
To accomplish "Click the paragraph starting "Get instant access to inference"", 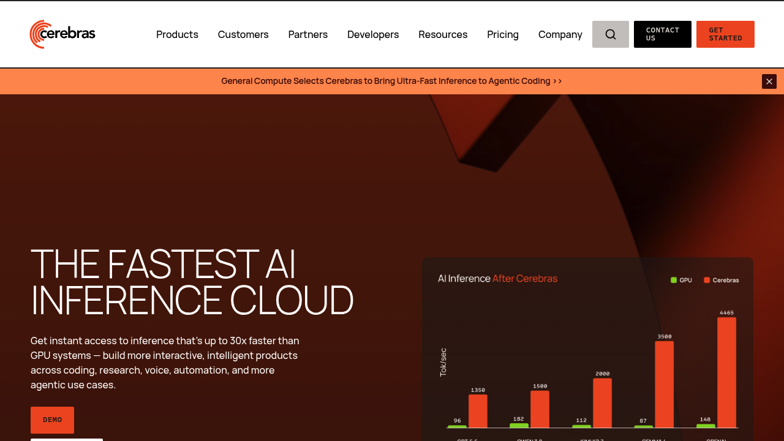I will pos(165,363).
